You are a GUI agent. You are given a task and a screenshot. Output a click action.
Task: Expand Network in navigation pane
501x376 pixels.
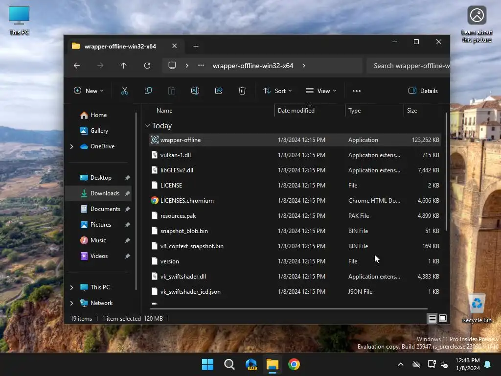click(72, 303)
